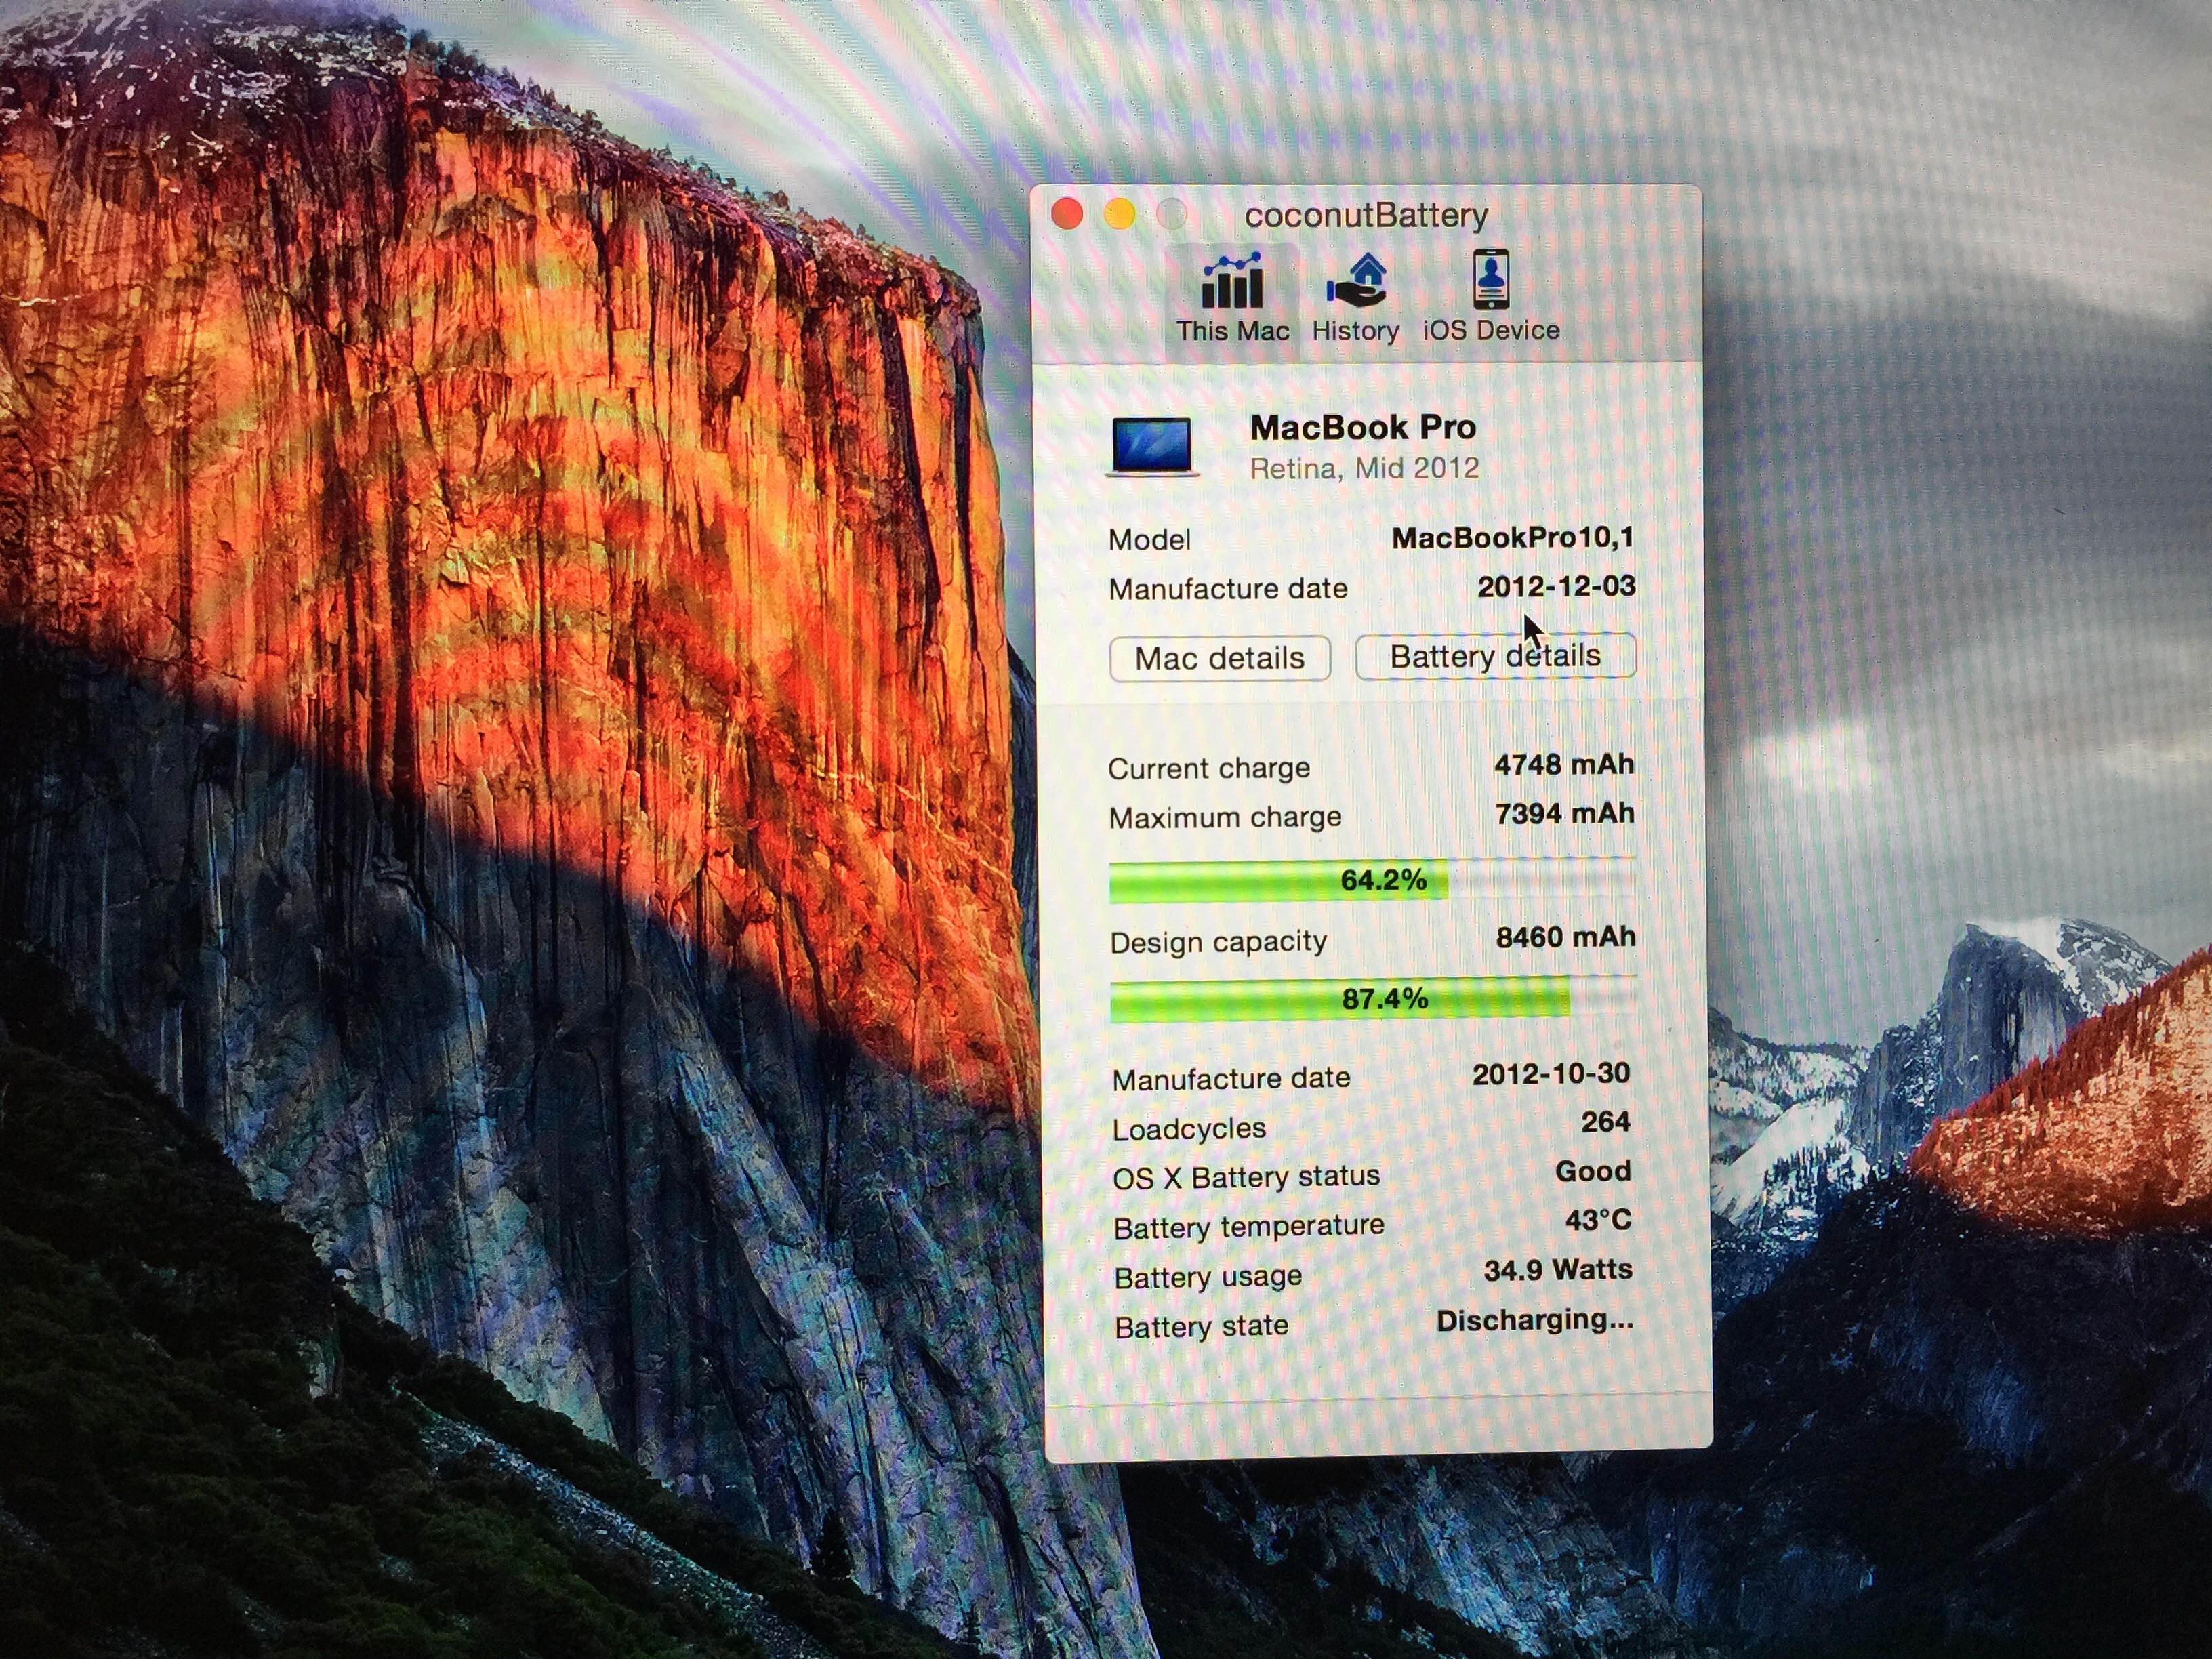2212x1659 pixels.
Task: Click the gray zoom window button
Action: pyautogui.click(x=1171, y=213)
